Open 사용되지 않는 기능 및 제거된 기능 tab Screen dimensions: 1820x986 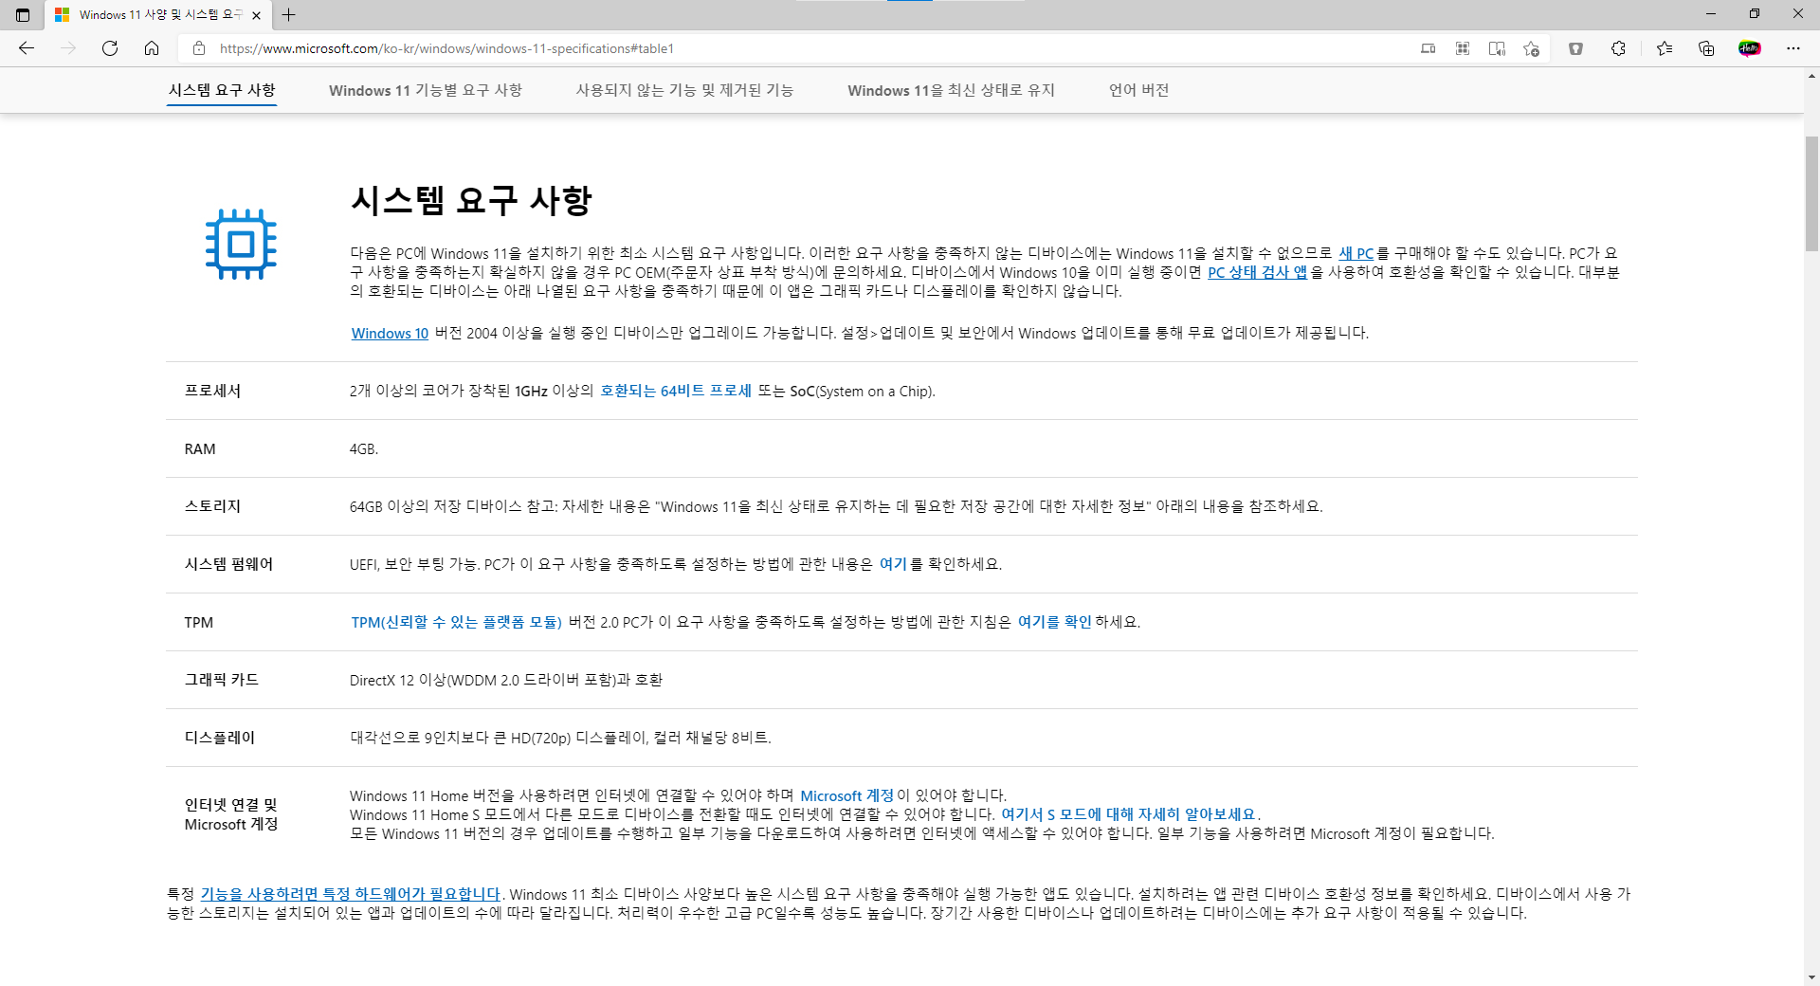pyautogui.click(x=684, y=90)
